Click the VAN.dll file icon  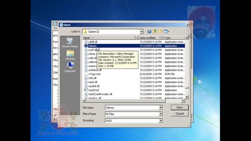click(86, 78)
